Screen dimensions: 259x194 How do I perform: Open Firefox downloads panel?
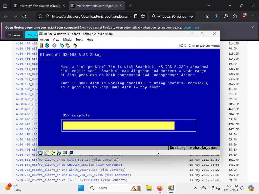(217, 16)
